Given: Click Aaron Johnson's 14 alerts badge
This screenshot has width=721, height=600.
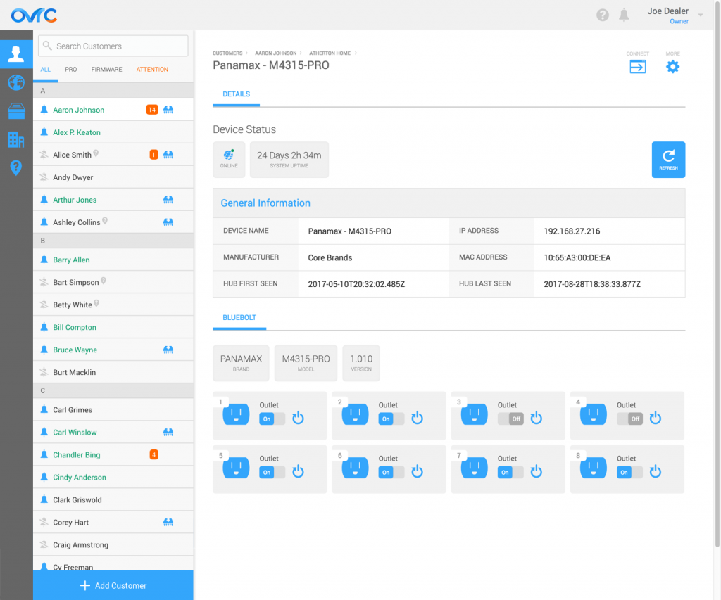Looking at the screenshot, I should 152,110.
